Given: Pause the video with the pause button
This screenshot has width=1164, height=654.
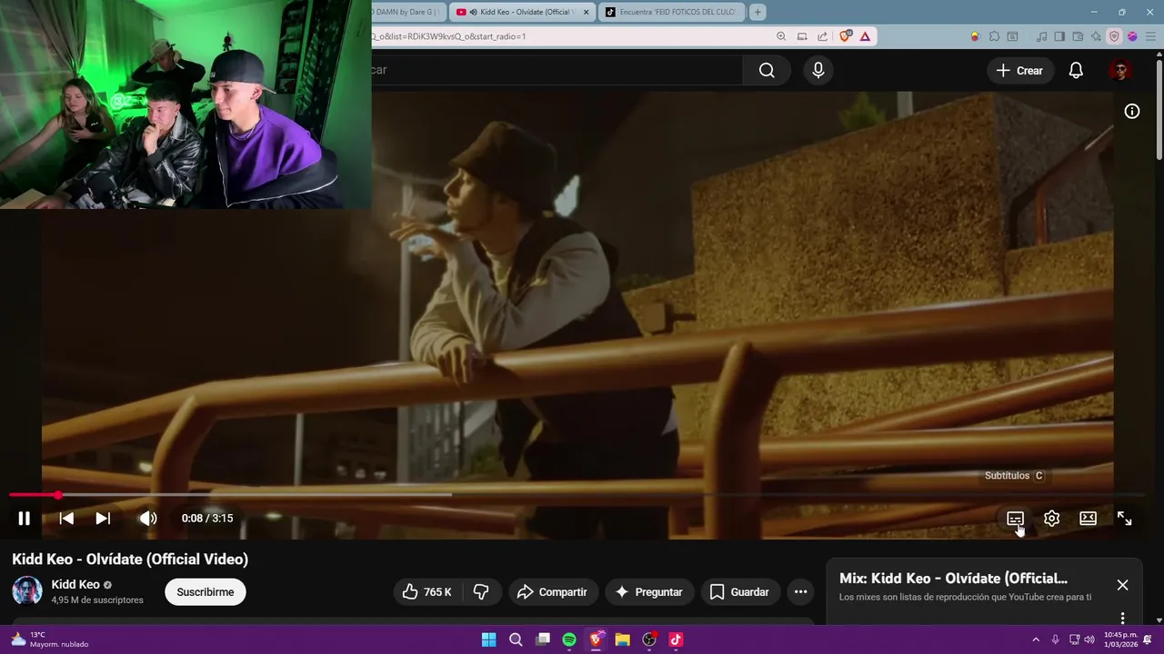Looking at the screenshot, I should (24, 519).
